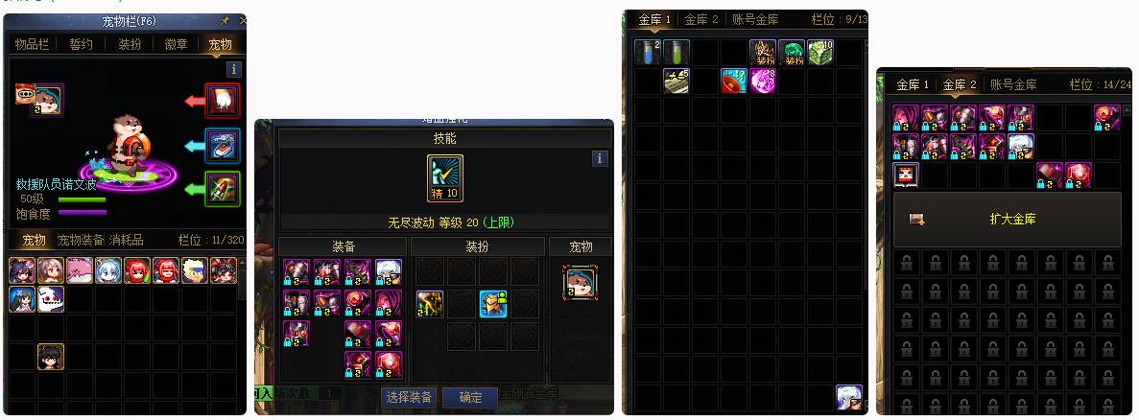Click the blue potion in 金库 1
Viewport: 1139px width, 420px height.
[648, 52]
